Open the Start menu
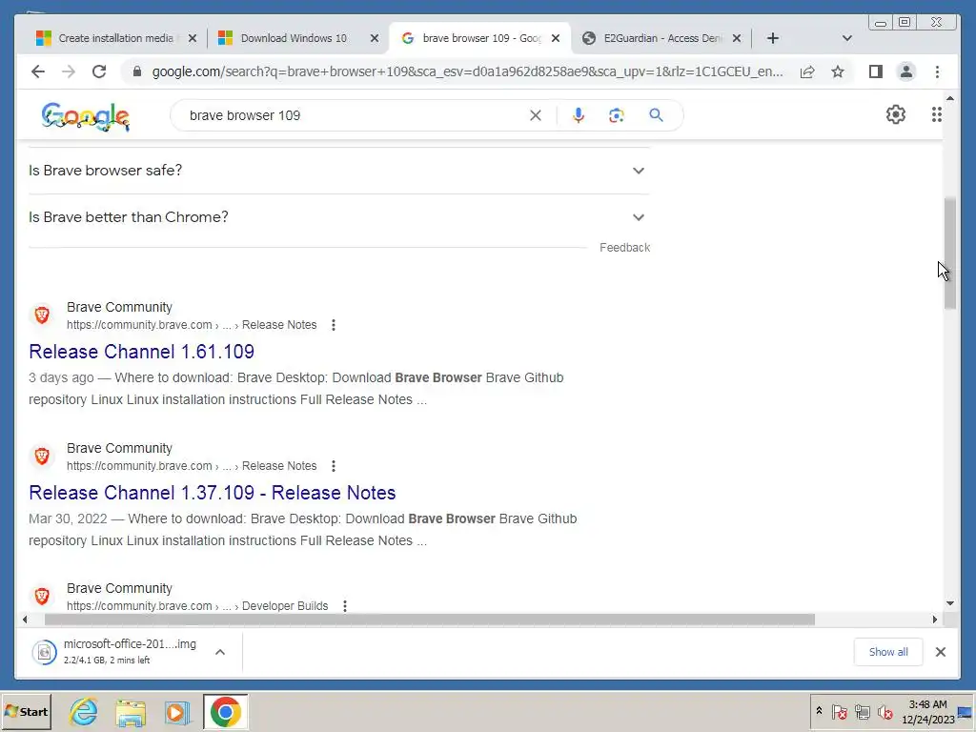The image size is (976, 732). 26,711
